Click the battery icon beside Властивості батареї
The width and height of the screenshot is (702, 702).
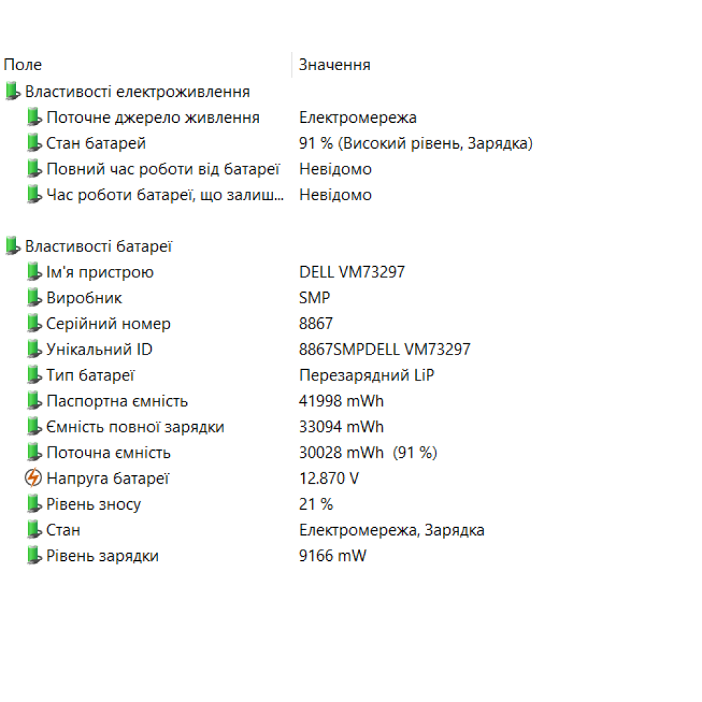(12, 246)
